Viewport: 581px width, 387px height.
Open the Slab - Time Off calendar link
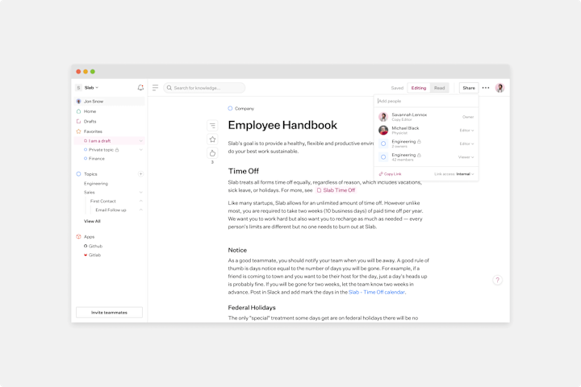coord(377,292)
